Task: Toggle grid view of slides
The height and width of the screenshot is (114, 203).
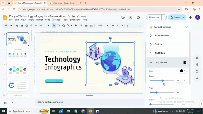Action: pyautogui.click(x=5, y=103)
